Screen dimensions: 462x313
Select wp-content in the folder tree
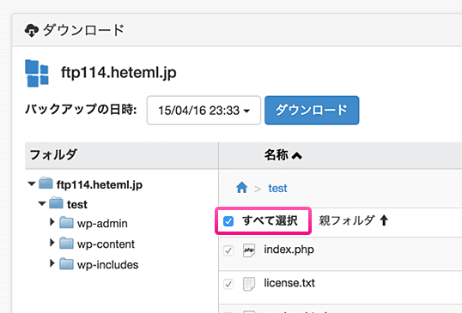point(106,244)
